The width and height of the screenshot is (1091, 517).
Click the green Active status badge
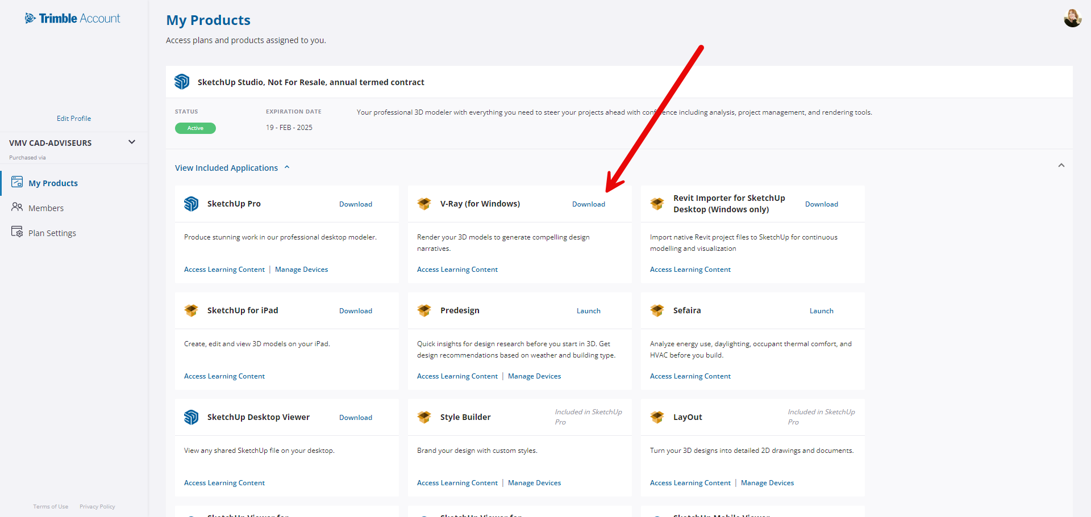195,128
